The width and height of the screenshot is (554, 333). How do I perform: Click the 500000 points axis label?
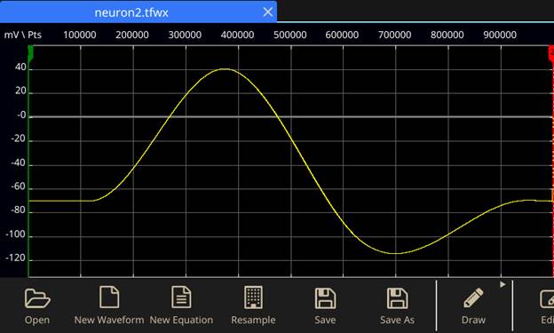pos(290,35)
